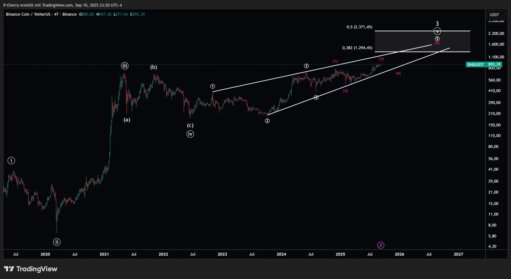Click the 11,00 price axis level
Screen dimensions: 511x279
click(493, 214)
